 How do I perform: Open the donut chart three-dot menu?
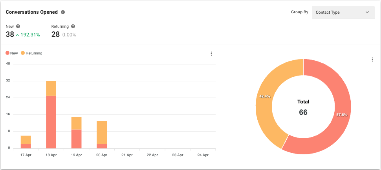click(x=372, y=60)
